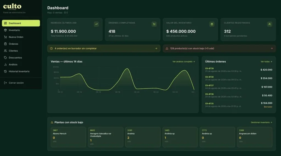Select the Aeragnis luteoalba var rhodostipta card
This screenshot has width=281, height=156.
pyautogui.click(x=106, y=137)
